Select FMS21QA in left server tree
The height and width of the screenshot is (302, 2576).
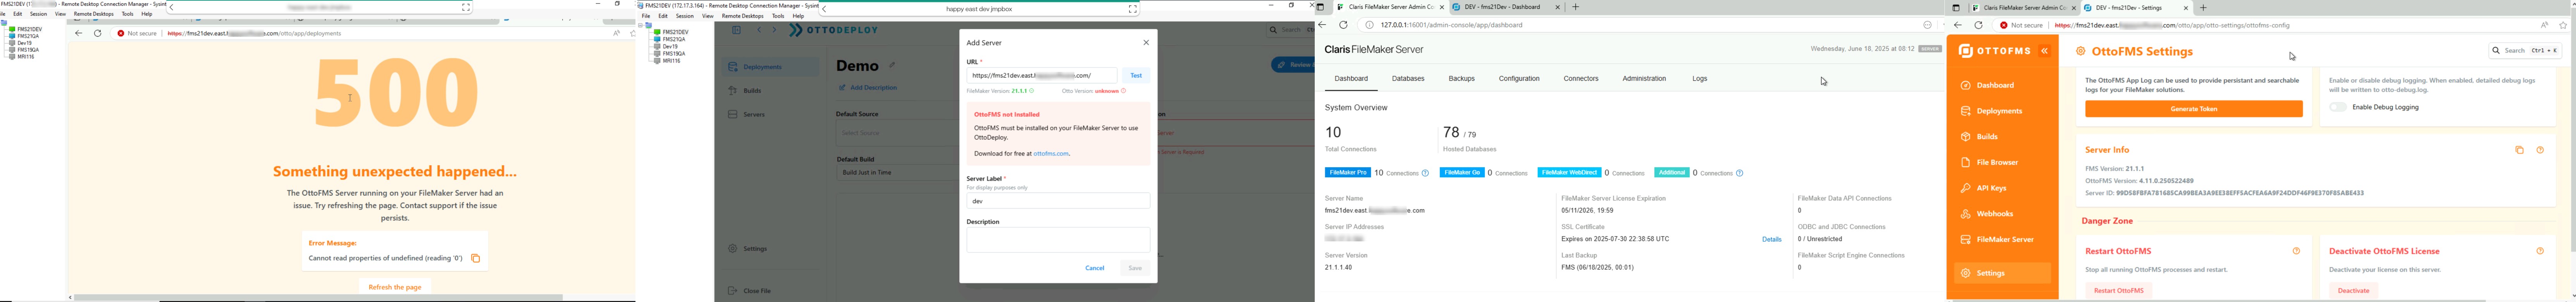[28, 36]
